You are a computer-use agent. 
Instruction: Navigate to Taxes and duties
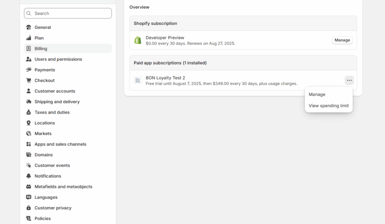pos(68,112)
